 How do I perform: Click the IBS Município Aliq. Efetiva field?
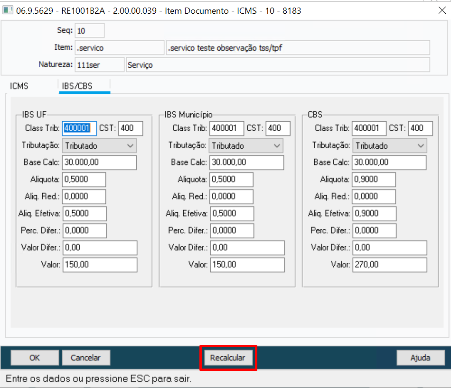click(x=232, y=214)
